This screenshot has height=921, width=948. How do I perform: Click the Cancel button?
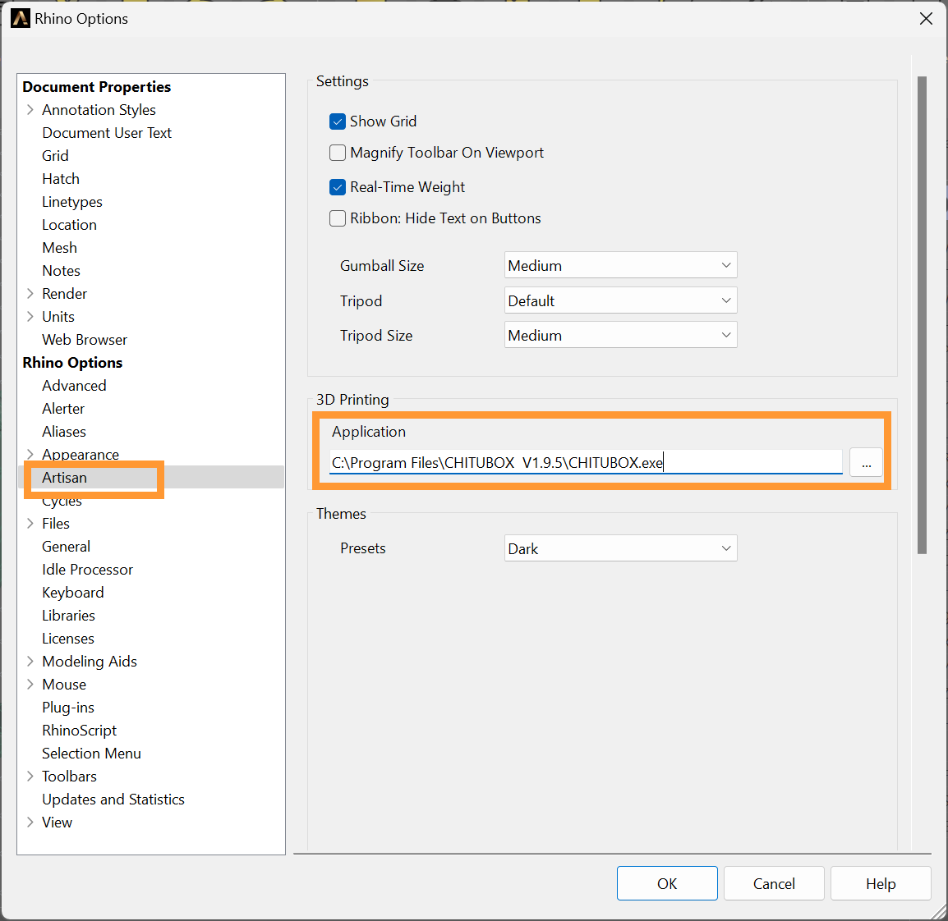774,884
